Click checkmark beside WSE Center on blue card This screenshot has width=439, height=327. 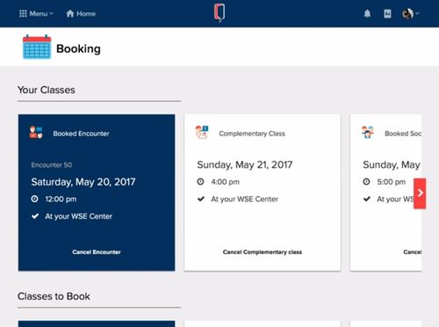click(35, 216)
